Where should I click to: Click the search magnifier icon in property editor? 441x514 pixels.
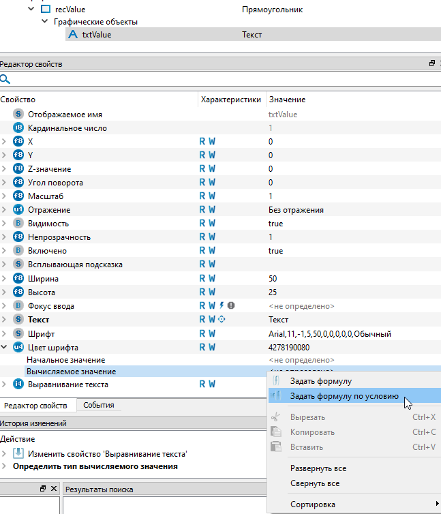point(5,80)
